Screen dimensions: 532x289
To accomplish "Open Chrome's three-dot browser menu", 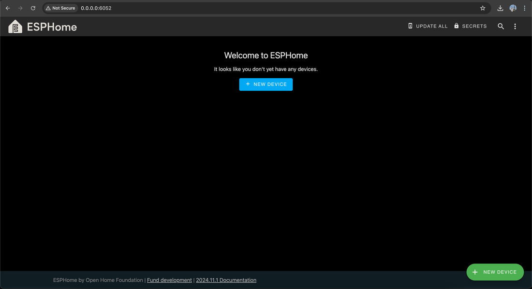I will point(524,8).
